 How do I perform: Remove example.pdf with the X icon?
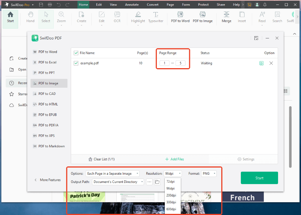[271, 63]
